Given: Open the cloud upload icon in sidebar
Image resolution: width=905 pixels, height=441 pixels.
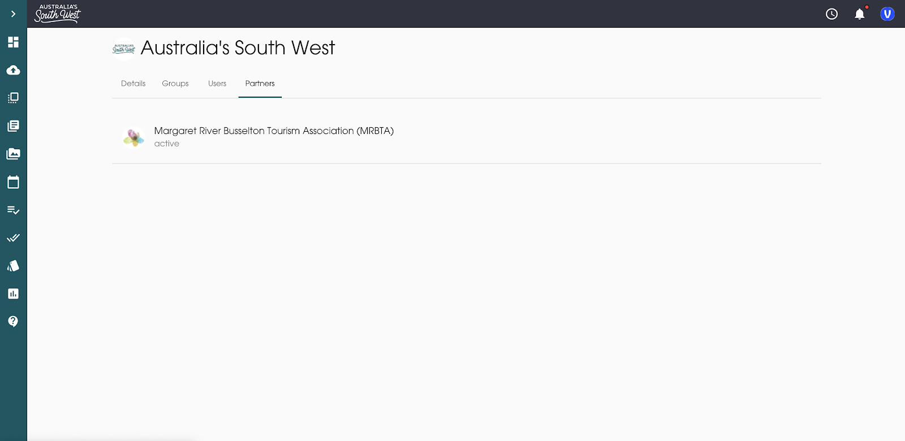Looking at the screenshot, I should pos(13,70).
